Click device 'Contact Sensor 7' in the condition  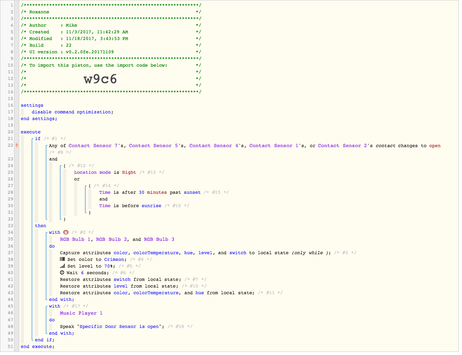pyautogui.click(x=93, y=146)
